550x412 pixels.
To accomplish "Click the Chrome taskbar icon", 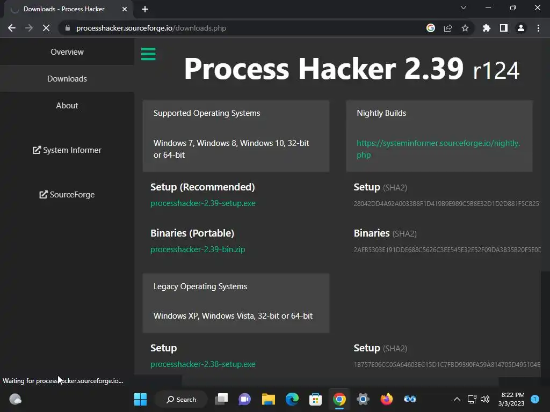I will point(339,399).
